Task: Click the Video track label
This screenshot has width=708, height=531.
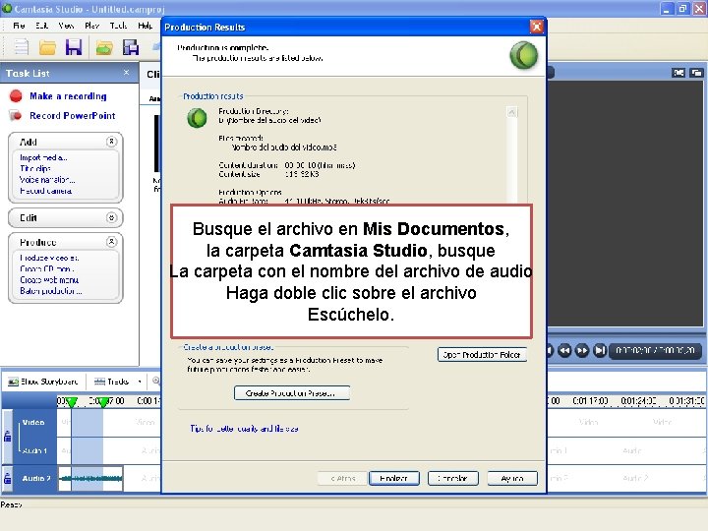Action: coord(33,423)
